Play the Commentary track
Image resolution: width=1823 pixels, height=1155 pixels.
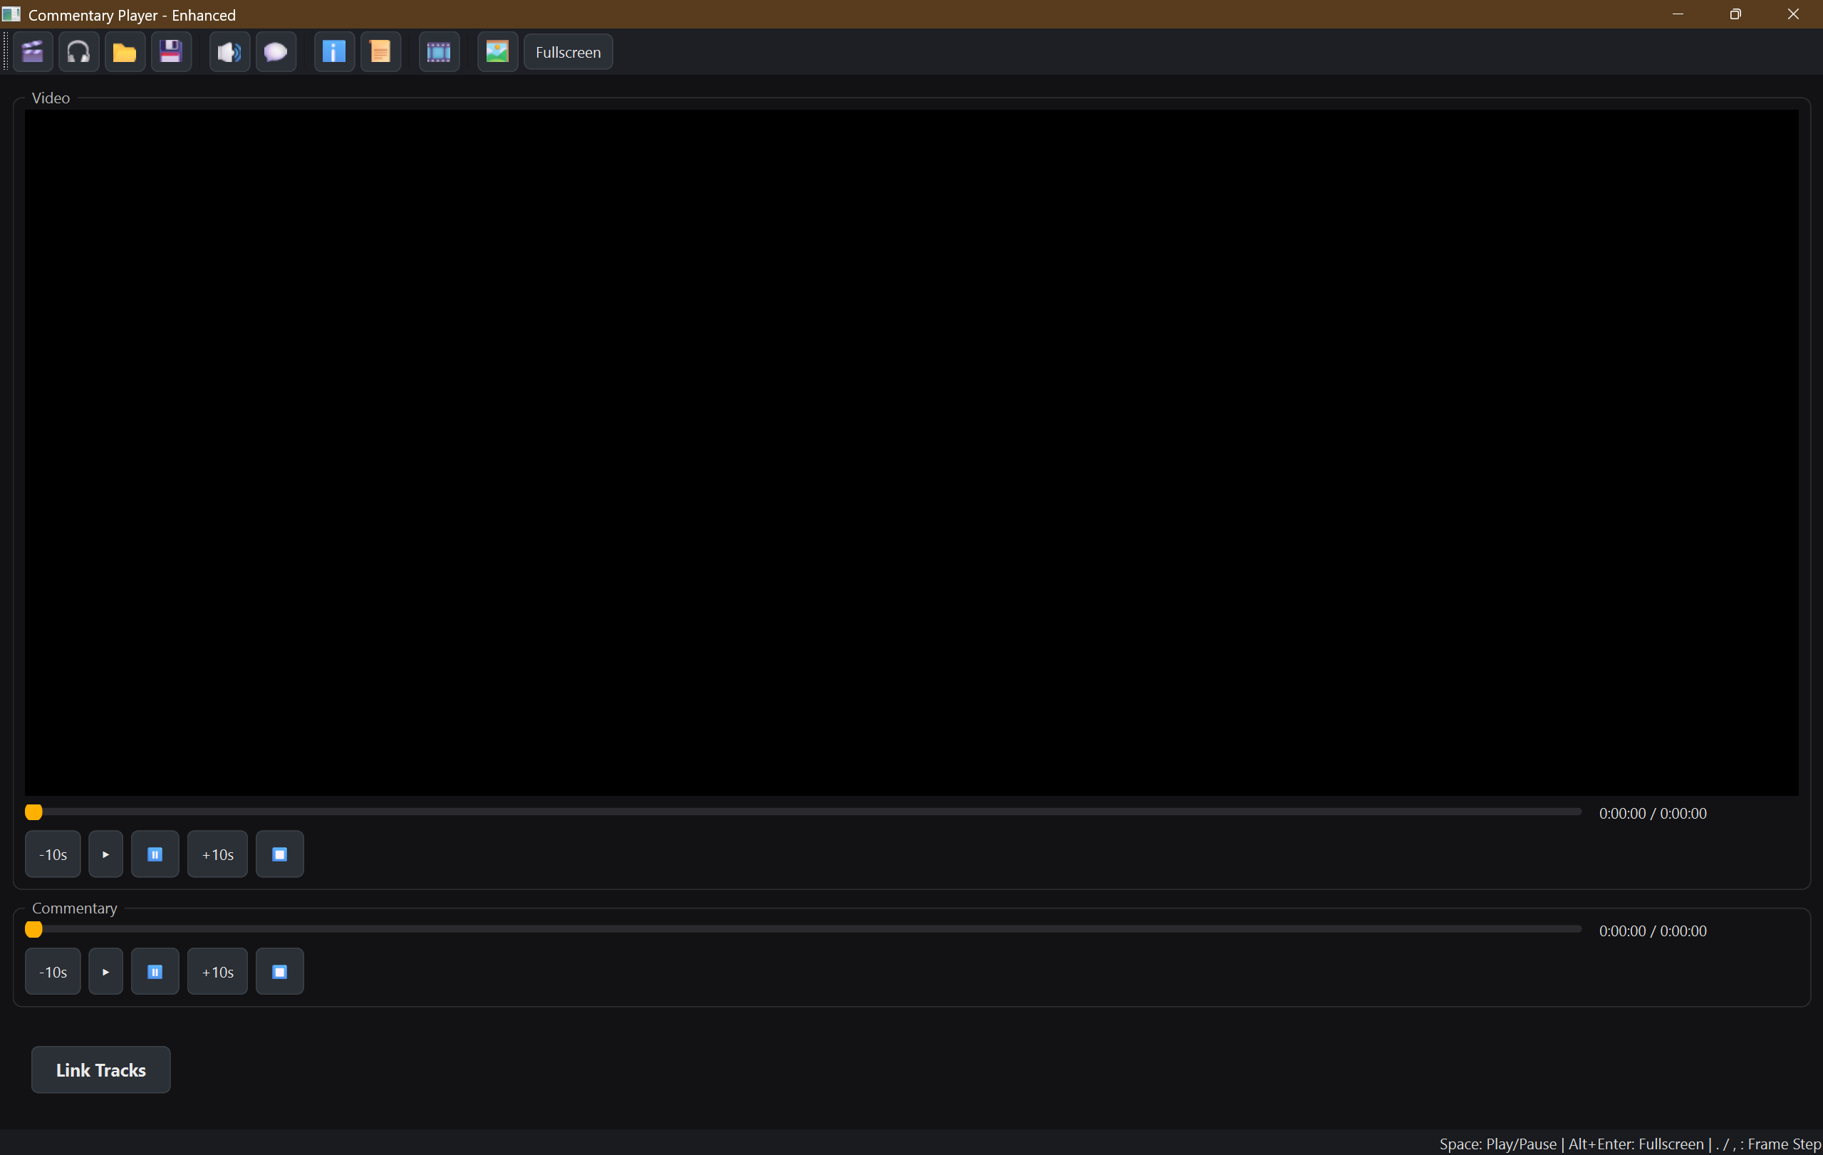pos(106,972)
